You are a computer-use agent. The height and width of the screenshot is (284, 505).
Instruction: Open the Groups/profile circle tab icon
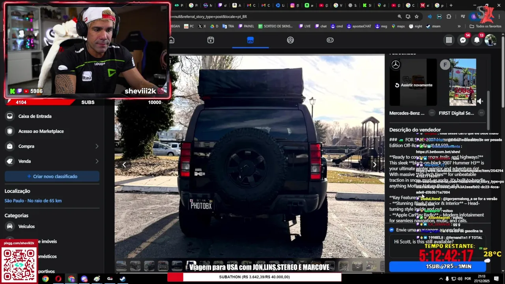click(290, 40)
